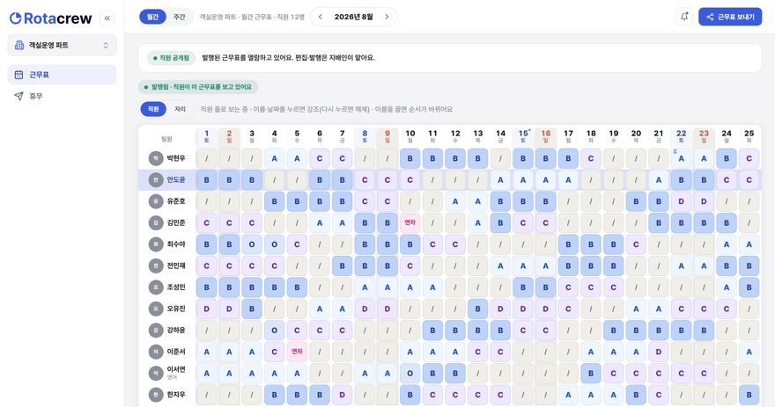Image resolution: width=775 pixels, height=407 pixels.
Task: Click 안도윤's B shift on the 1st
Action: [207, 180]
